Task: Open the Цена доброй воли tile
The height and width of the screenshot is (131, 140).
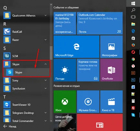Action: [x=65, y=122]
